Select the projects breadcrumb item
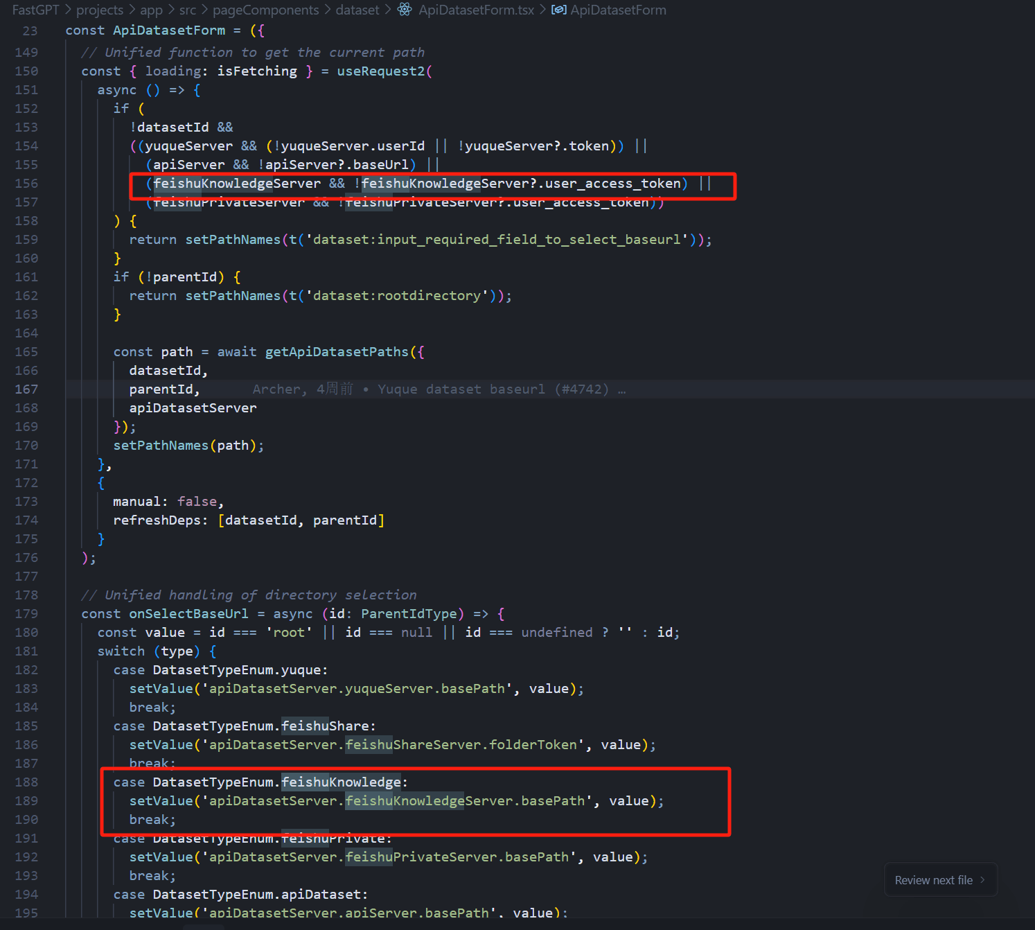 [x=100, y=10]
